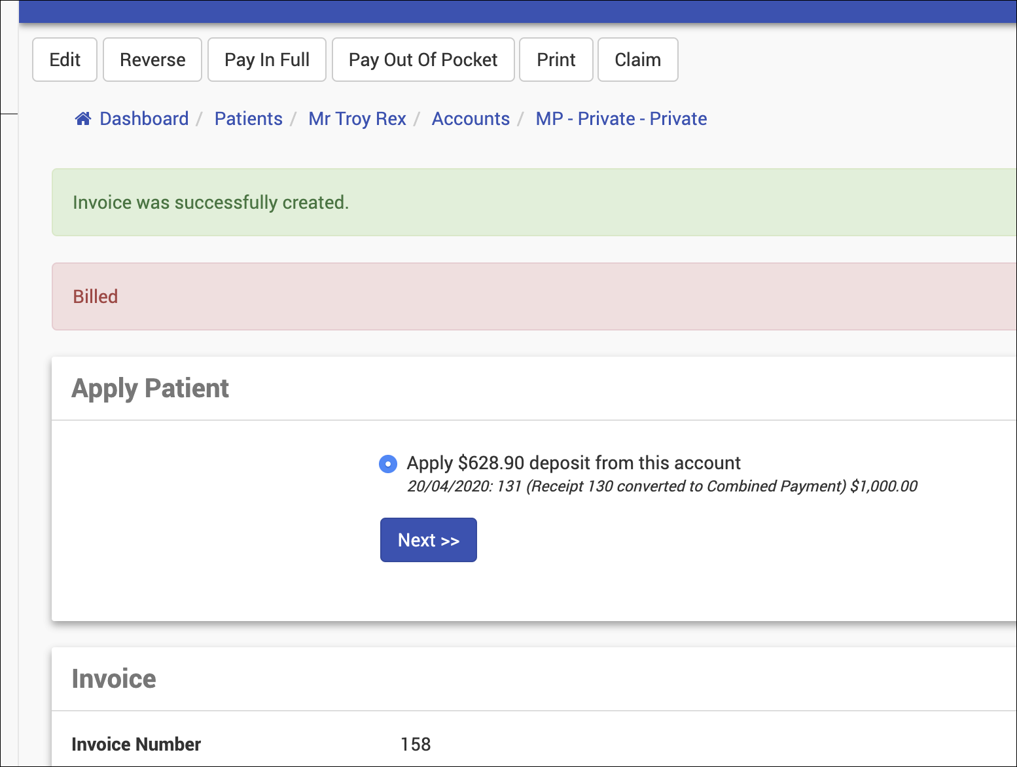Navigate to Mr Troy Rex breadcrumb
1017x767 pixels.
(357, 118)
